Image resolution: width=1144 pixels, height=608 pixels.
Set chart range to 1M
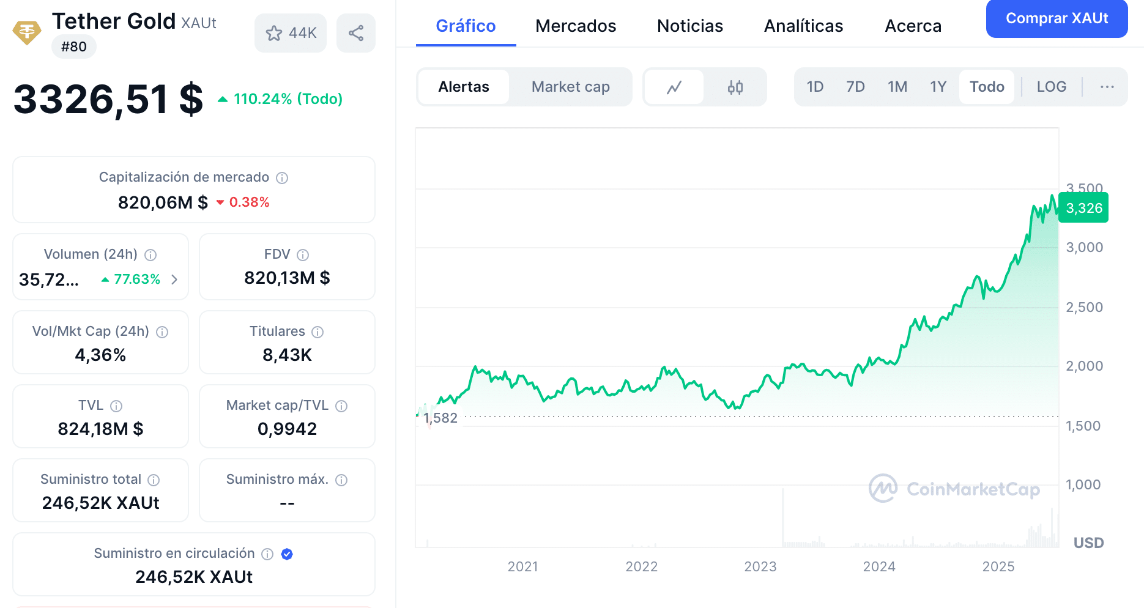pos(897,87)
